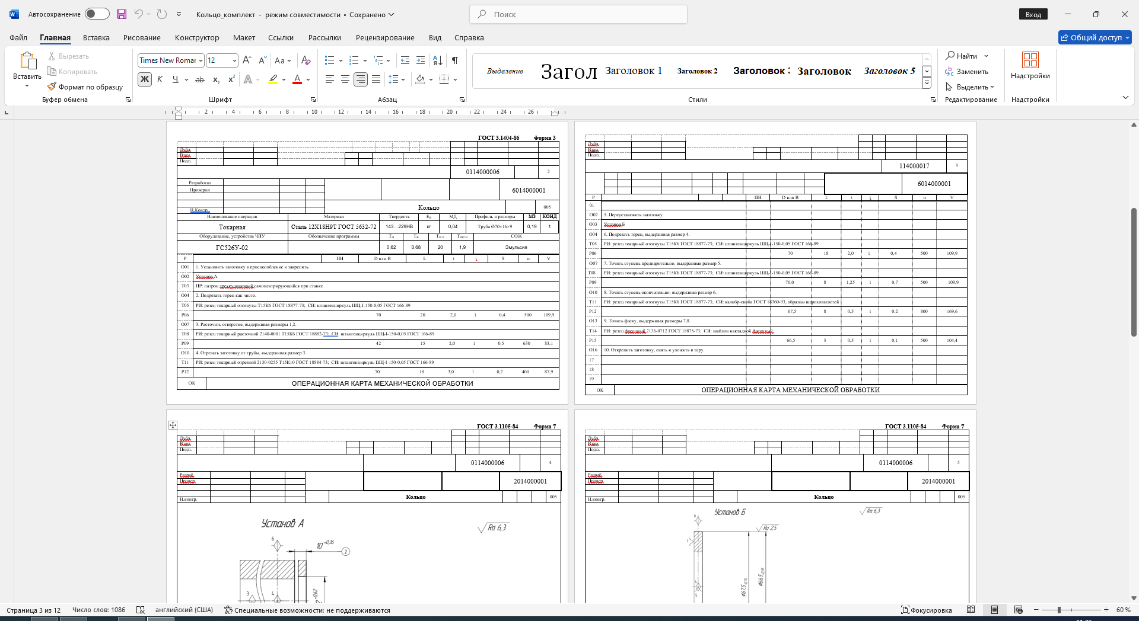Toggle the Autosave switch

coord(97,14)
